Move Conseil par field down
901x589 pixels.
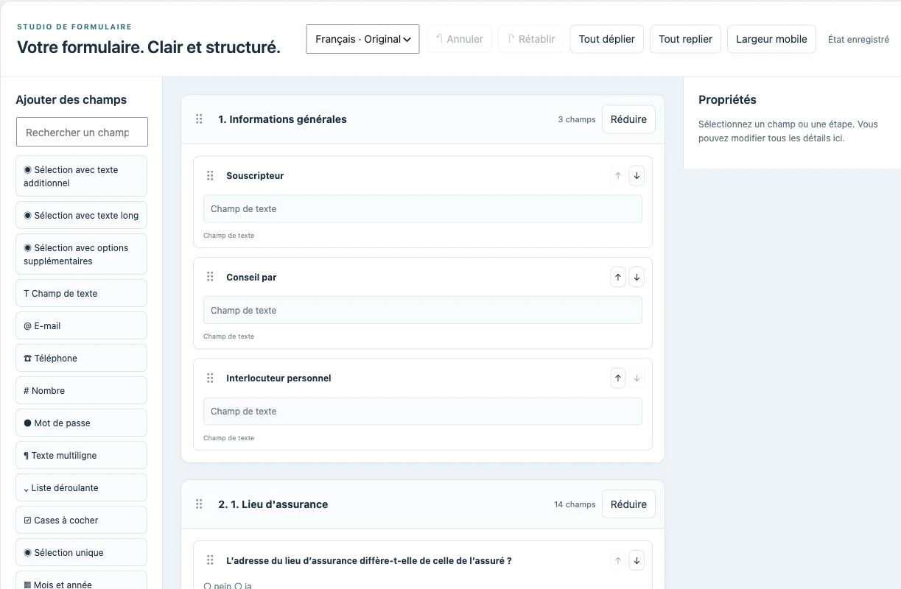coord(637,278)
